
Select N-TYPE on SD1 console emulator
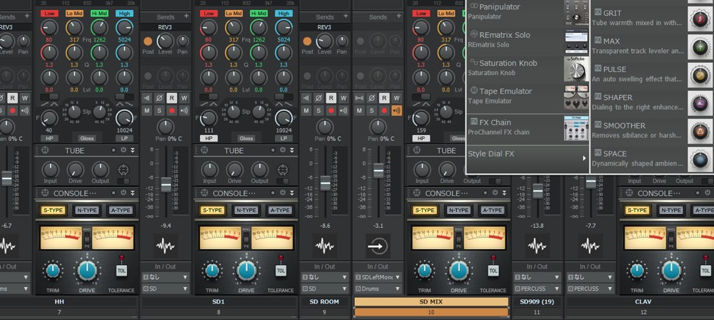point(246,210)
